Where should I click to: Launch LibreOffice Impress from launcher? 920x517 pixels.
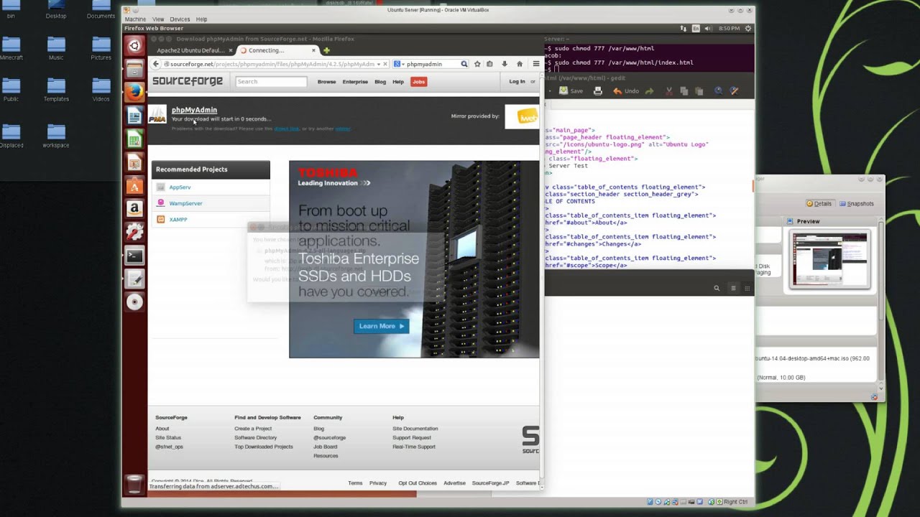coord(134,162)
